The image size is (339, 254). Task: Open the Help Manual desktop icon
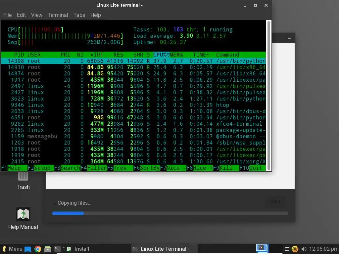pyautogui.click(x=23, y=219)
